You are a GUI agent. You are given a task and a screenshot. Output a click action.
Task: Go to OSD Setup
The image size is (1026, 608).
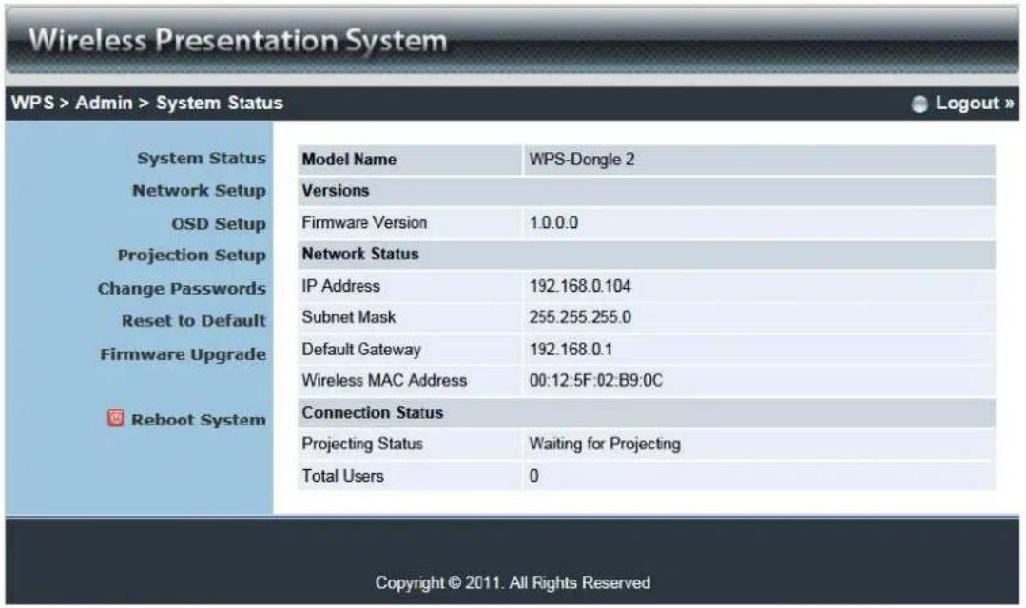click(219, 223)
